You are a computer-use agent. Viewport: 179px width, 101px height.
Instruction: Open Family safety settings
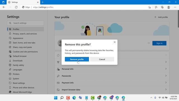click(x=18, y=65)
